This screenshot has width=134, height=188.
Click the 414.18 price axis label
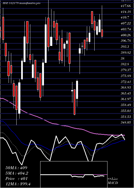pos(126,12)
